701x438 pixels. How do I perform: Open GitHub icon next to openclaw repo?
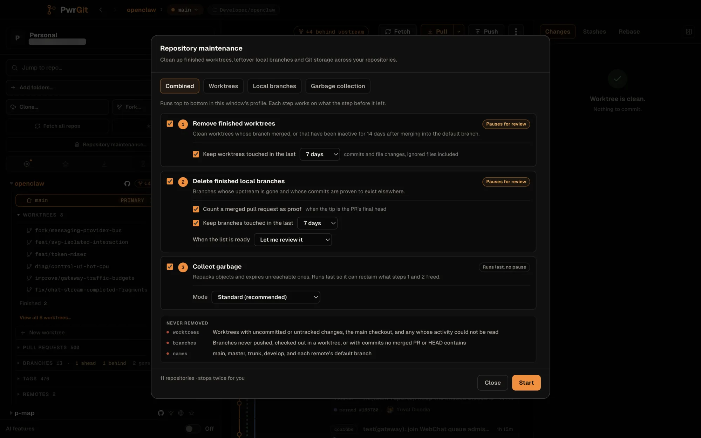click(x=127, y=184)
